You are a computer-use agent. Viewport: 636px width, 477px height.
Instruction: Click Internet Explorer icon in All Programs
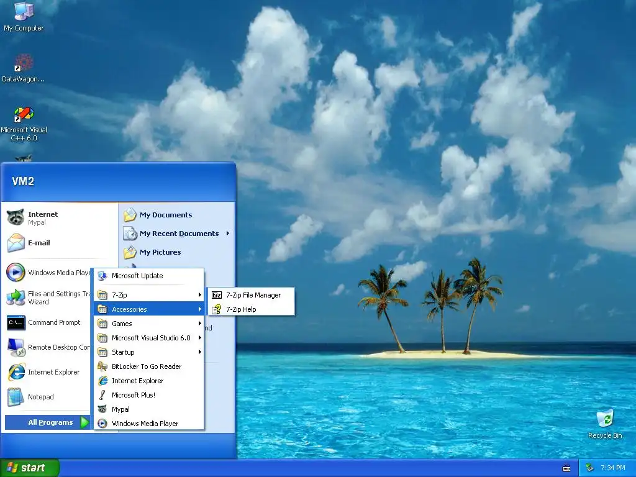[x=102, y=381]
